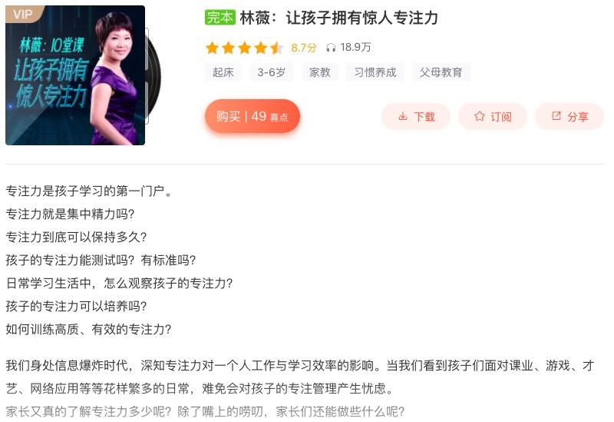Image resolution: width=614 pixels, height=422 pixels.
Task: Click the half-filled fifth rating star
Action: coord(276,48)
